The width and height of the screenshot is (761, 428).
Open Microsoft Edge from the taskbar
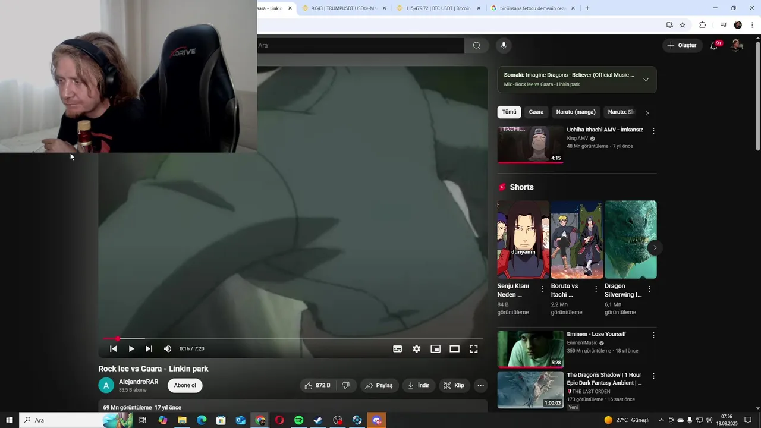(202, 420)
